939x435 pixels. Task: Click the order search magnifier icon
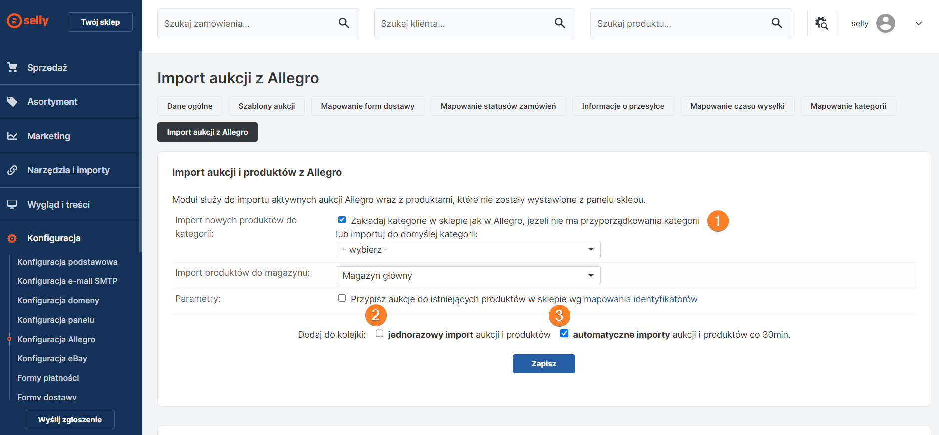click(x=344, y=23)
